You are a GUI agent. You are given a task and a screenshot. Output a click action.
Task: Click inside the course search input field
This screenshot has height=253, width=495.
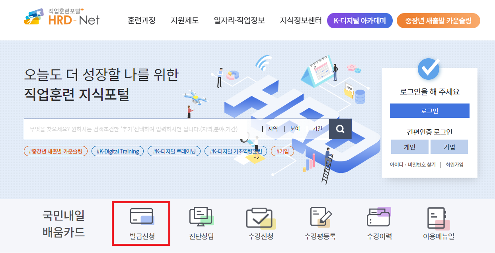139,128
